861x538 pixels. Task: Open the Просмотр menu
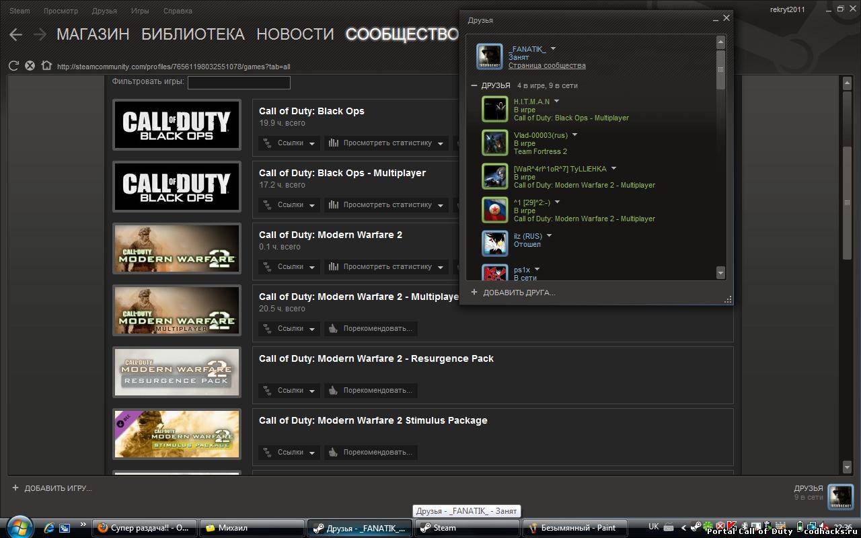pyautogui.click(x=61, y=11)
